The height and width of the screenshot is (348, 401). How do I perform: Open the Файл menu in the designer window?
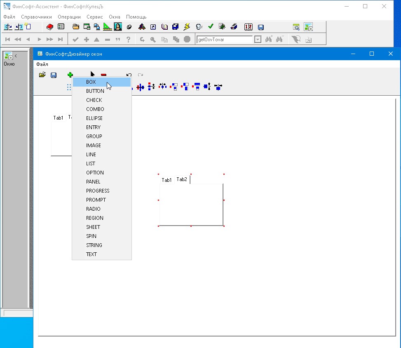pyautogui.click(x=42, y=64)
